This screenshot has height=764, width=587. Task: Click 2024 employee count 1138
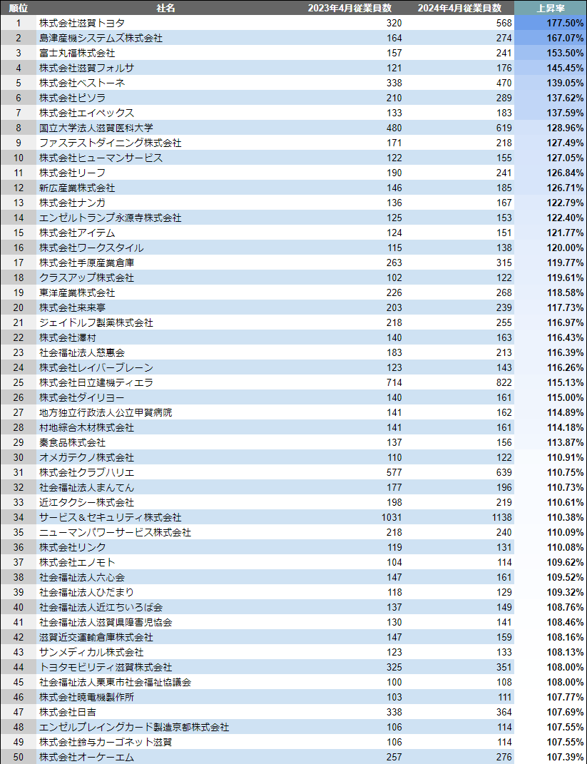pyautogui.click(x=459, y=517)
